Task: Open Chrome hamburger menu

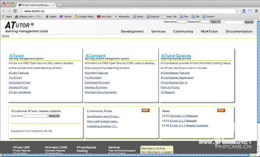Action: 257,11
